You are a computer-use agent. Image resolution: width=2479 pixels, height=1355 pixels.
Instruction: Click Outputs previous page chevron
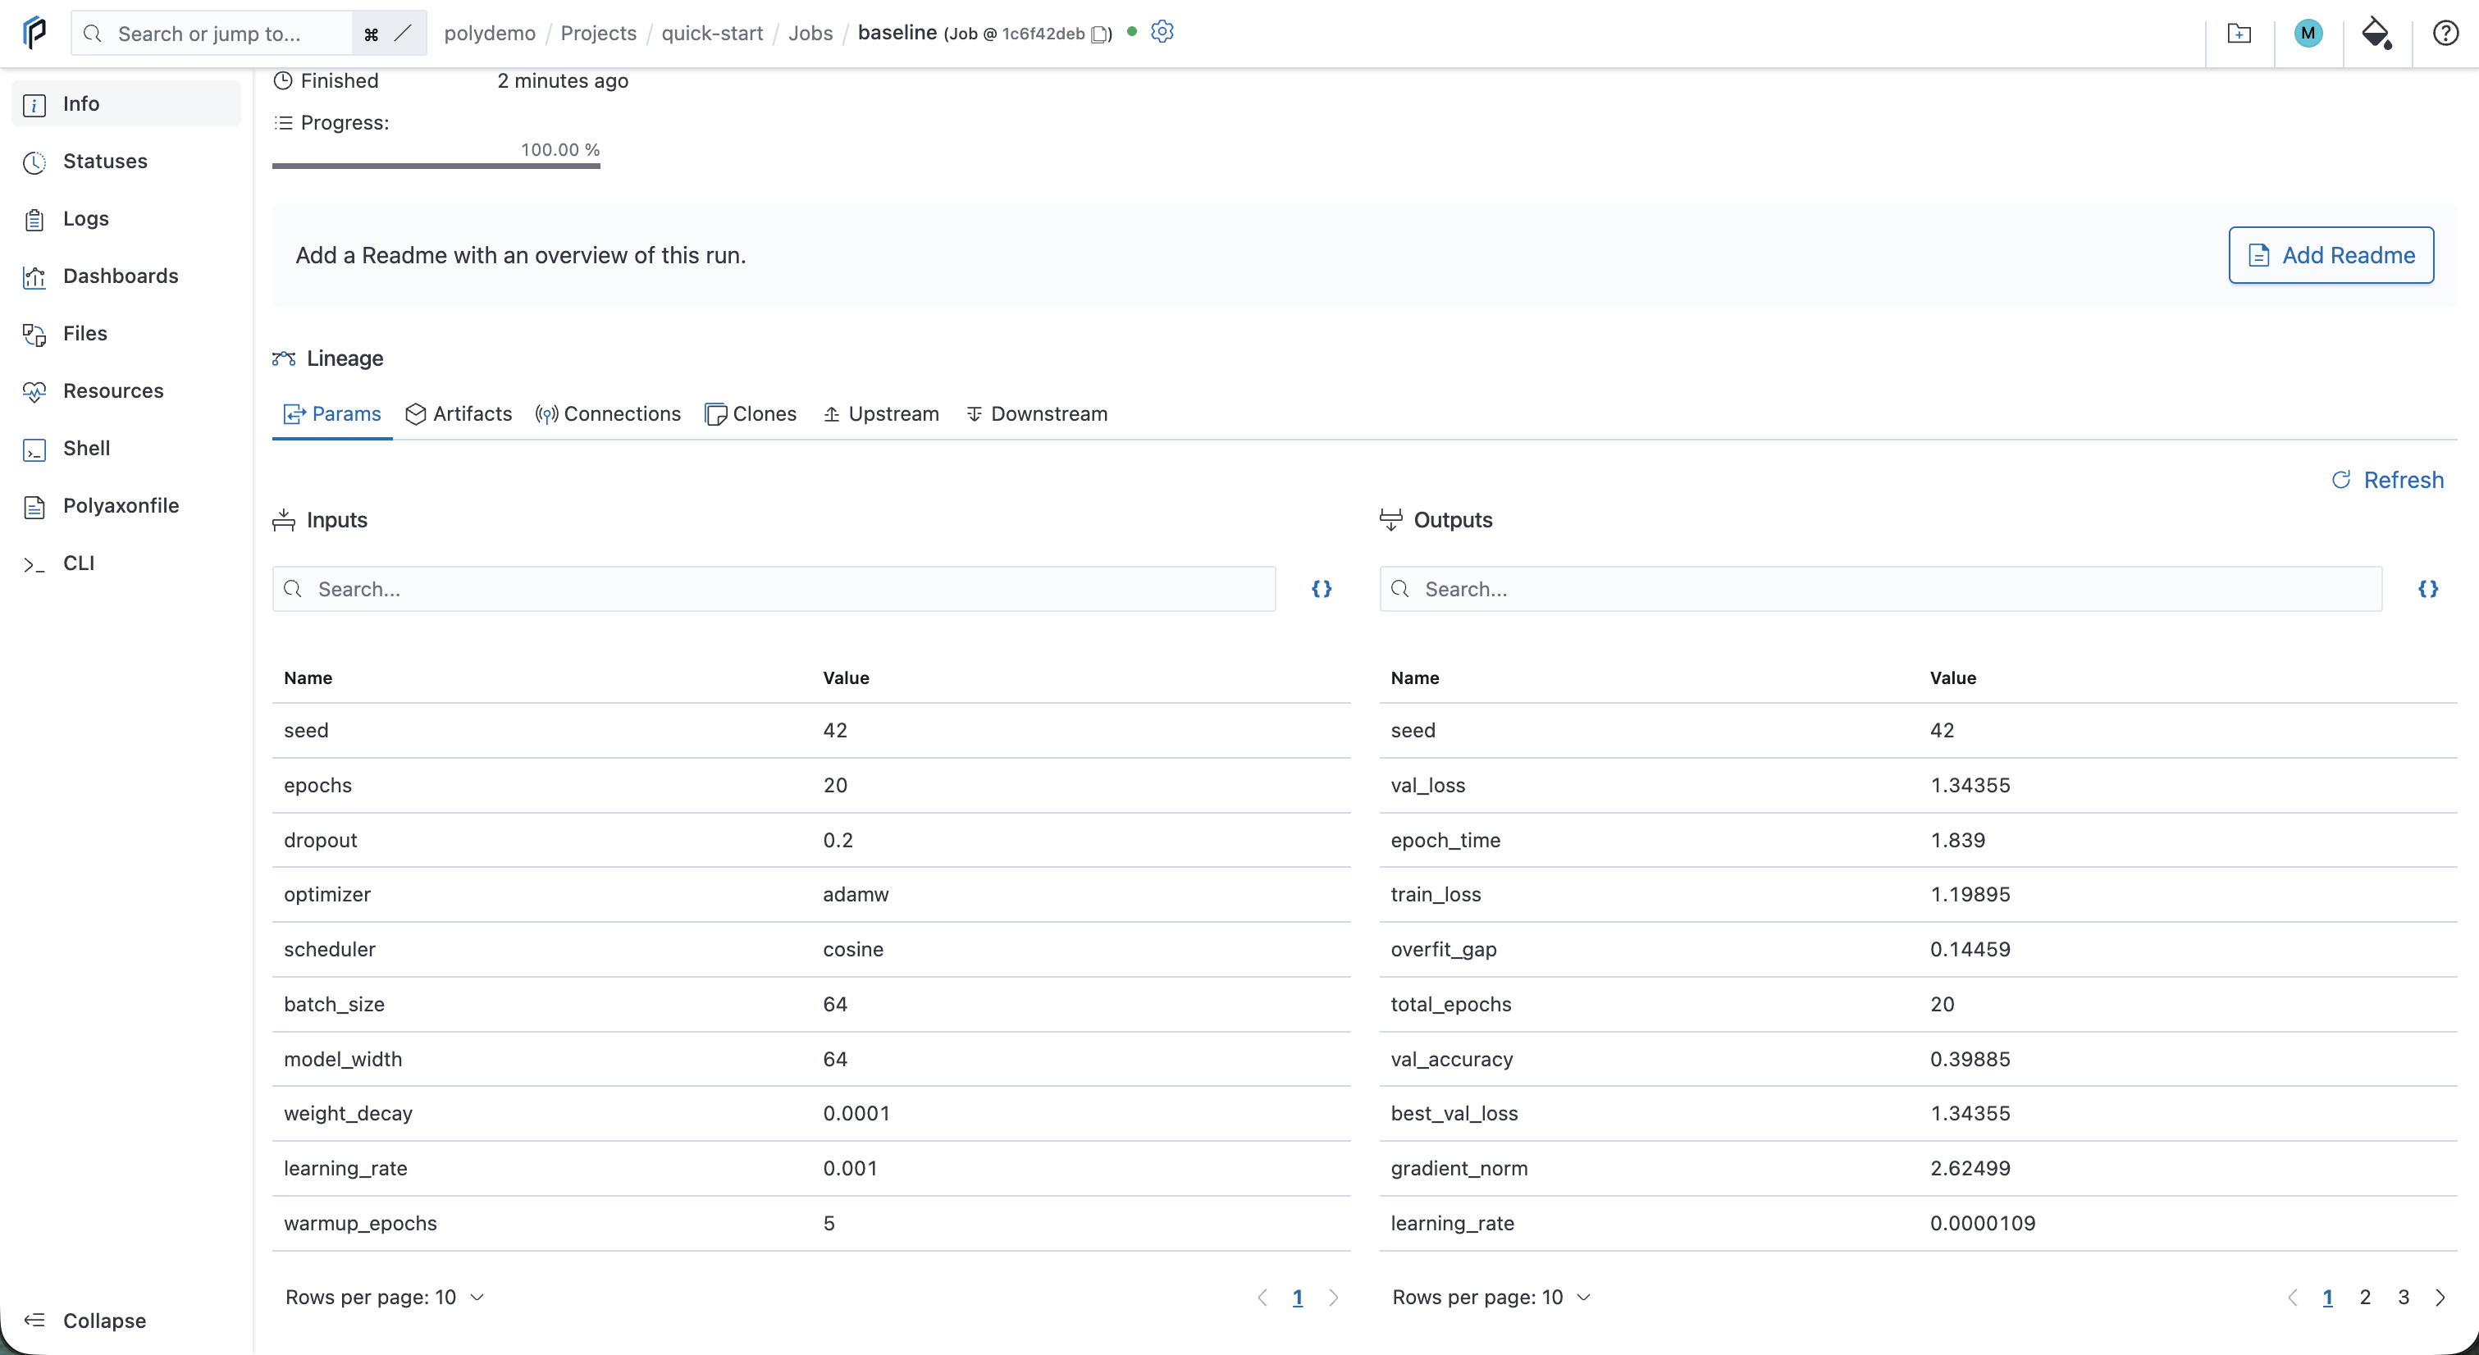(x=2292, y=1298)
